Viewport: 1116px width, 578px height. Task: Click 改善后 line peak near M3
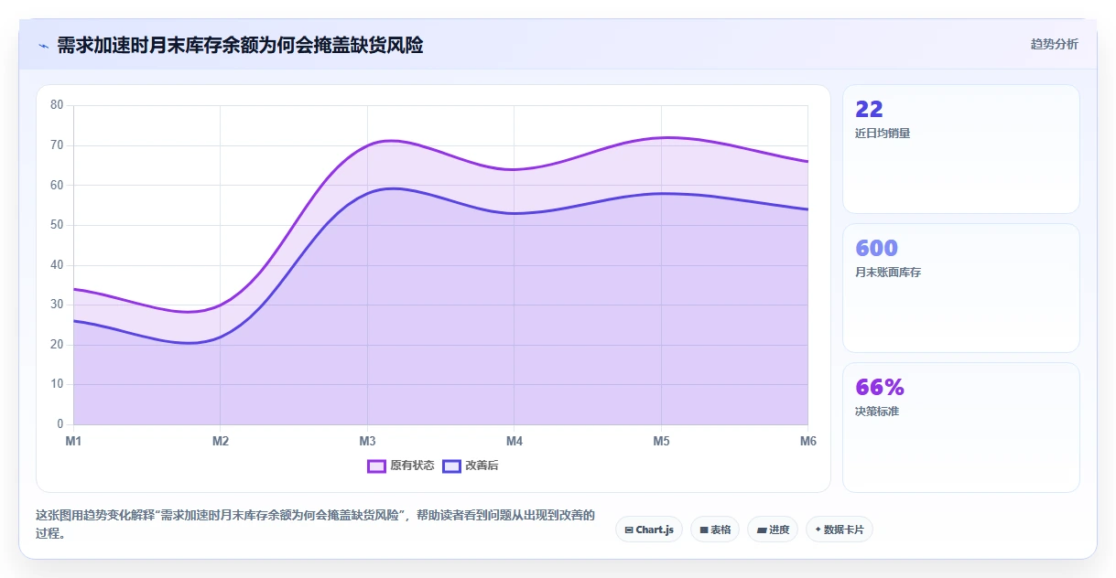click(x=392, y=188)
